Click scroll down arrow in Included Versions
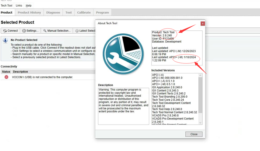Screen dimensions: 260x151 pos(200,123)
